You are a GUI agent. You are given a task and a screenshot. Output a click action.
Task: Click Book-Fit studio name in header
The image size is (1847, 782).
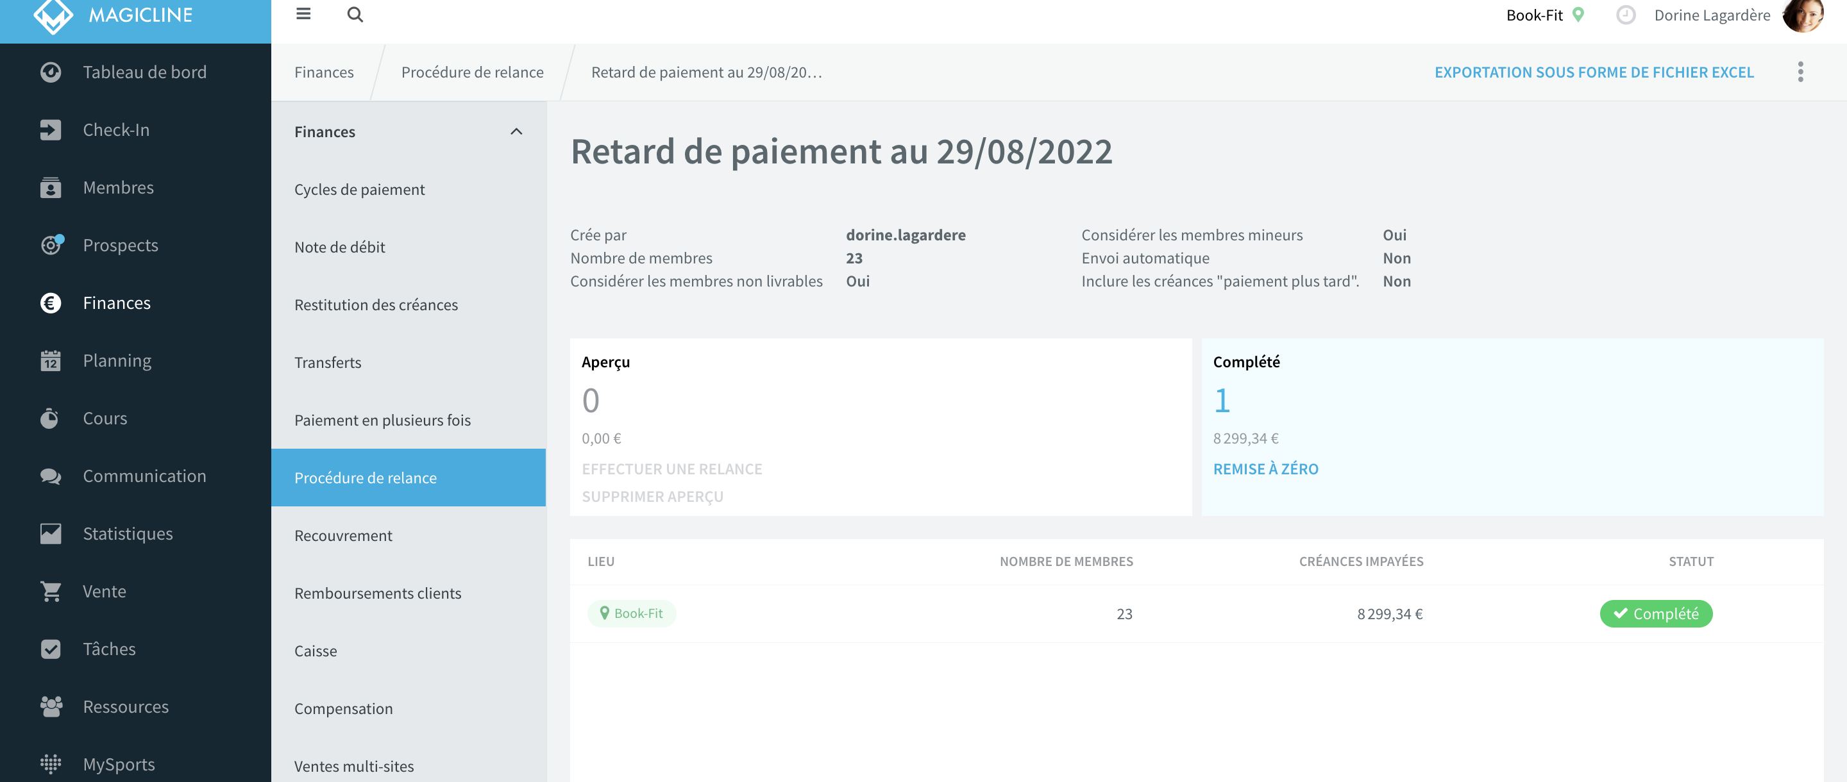1535,15
